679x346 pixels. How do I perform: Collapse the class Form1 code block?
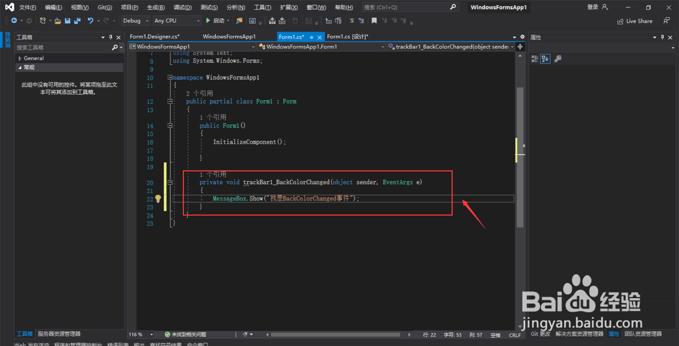[170, 101]
